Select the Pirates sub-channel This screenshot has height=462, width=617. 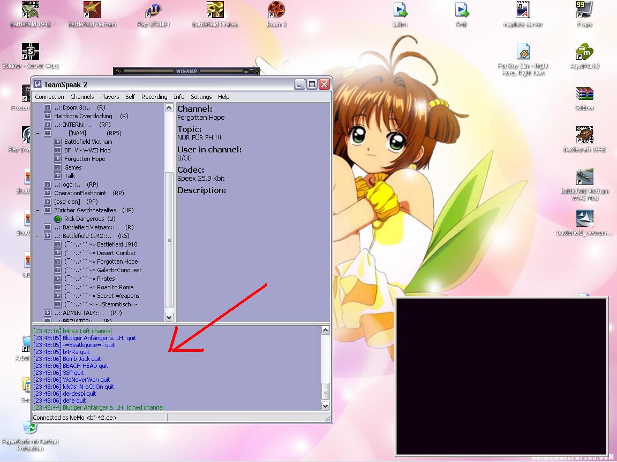(89, 279)
